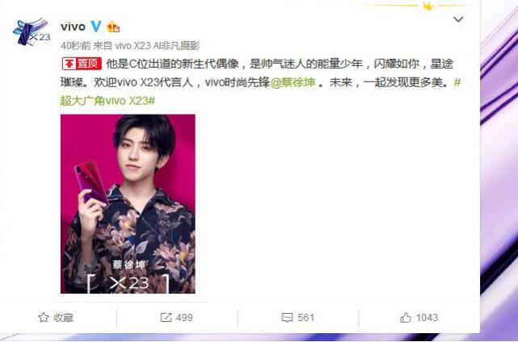The height and width of the screenshot is (342, 518).
Task: Click the repost share icon
Action: click(x=166, y=317)
